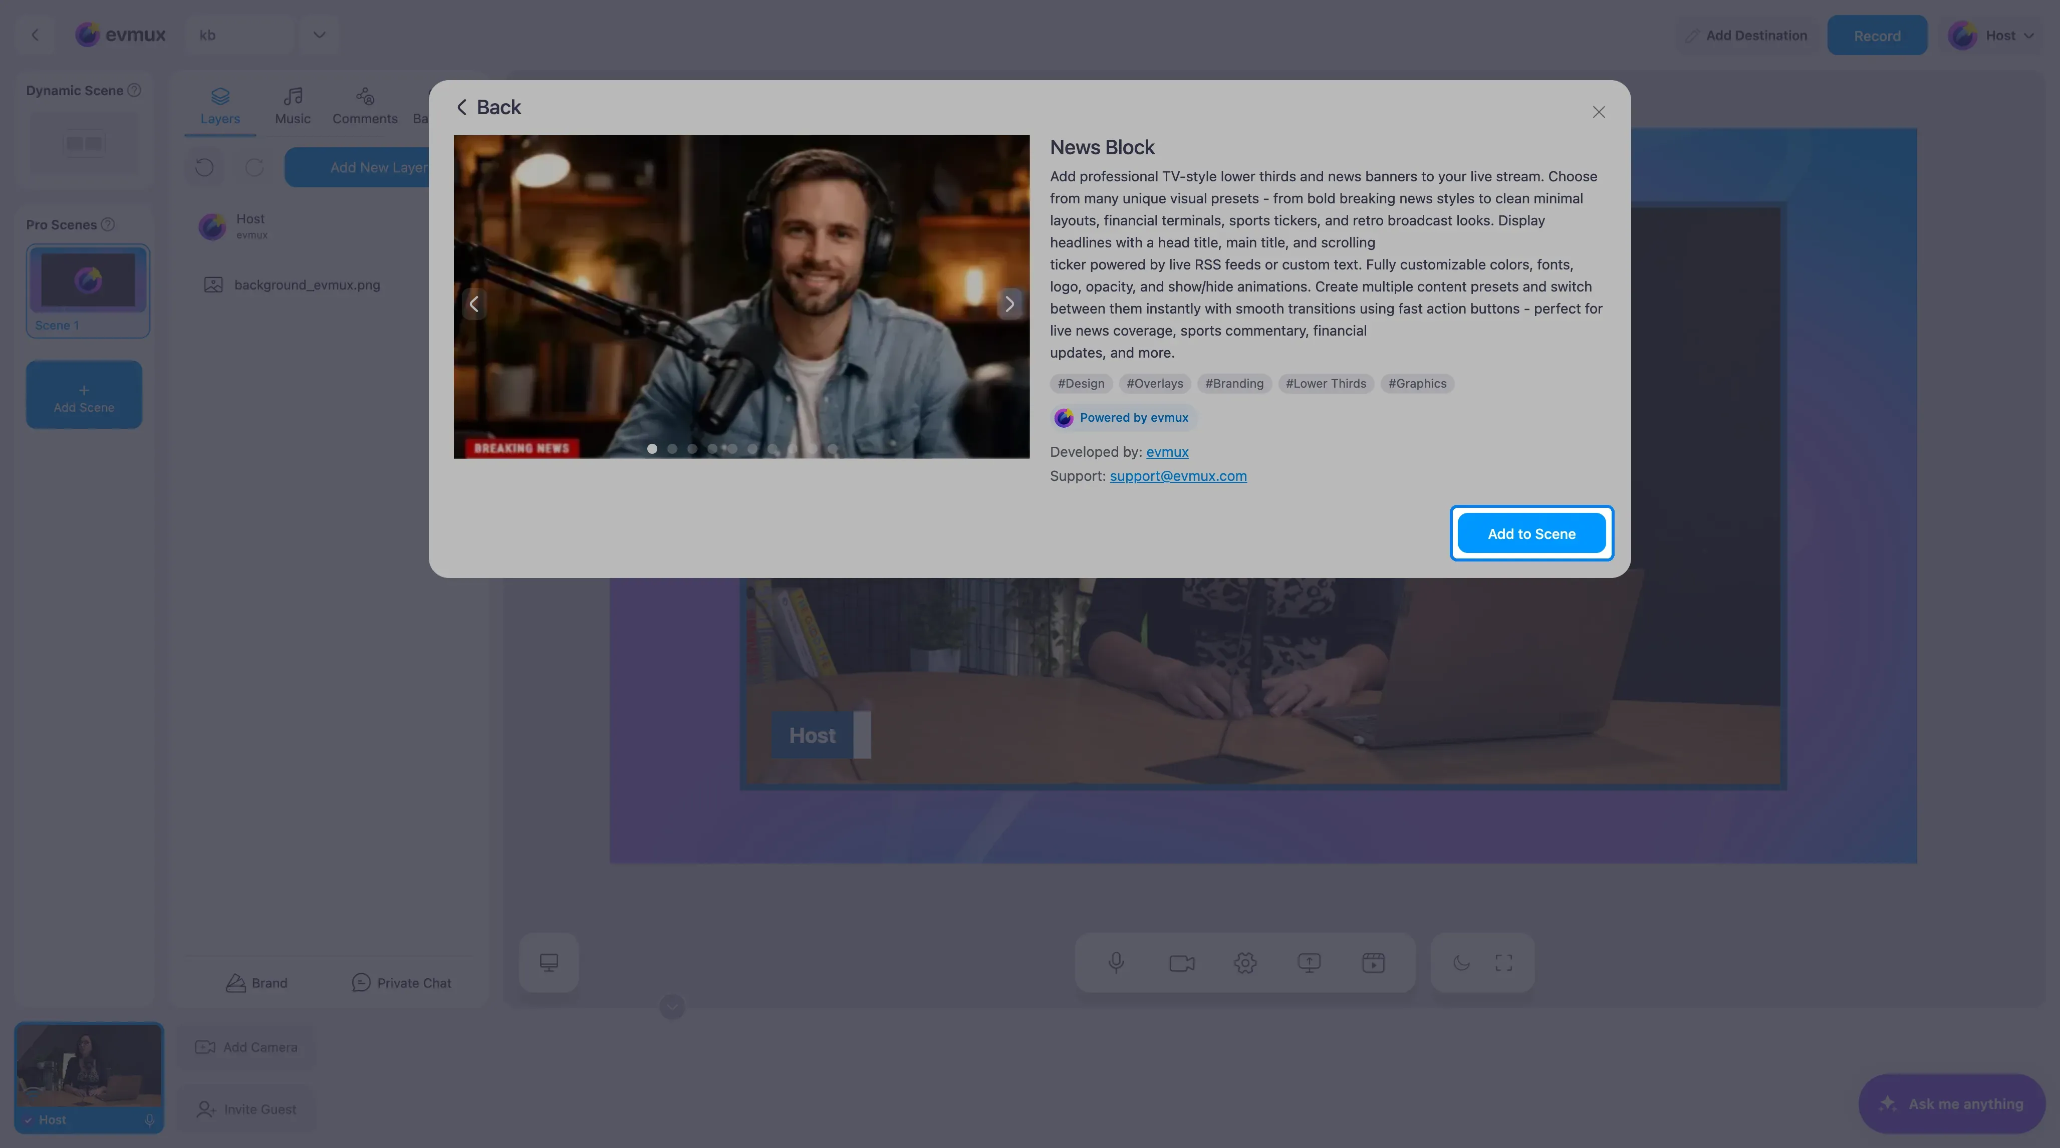The height and width of the screenshot is (1148, 2060).
Task: Open Pro Scenes help icon
Action: tap(107, 225)
